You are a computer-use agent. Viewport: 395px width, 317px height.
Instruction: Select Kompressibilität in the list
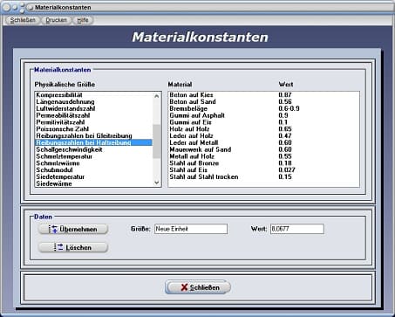click(93, 95)
